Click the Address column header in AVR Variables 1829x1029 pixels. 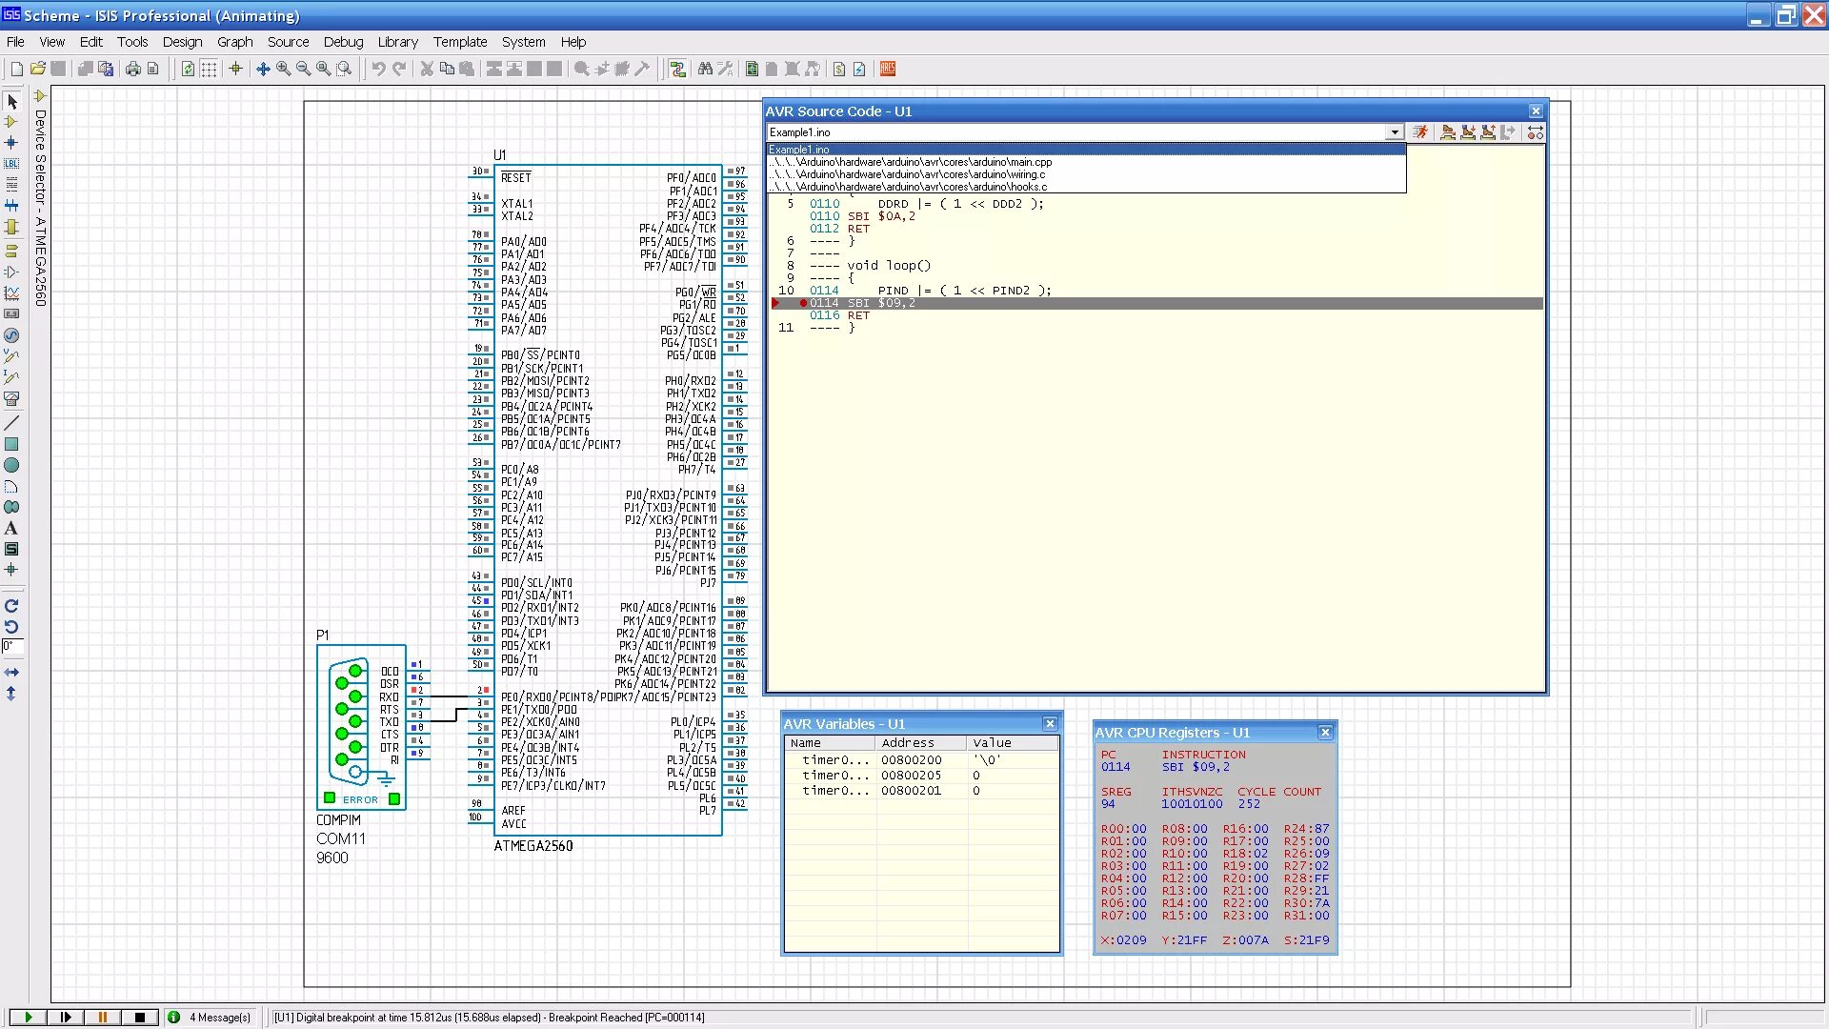coord(920,743)
